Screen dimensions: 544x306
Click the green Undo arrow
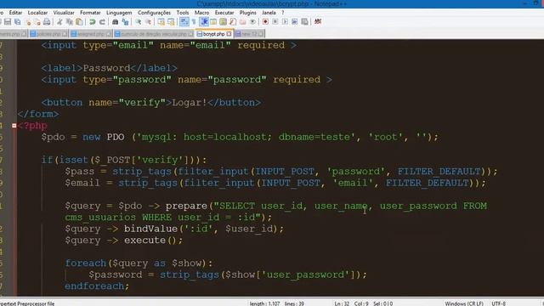(93, 21)
